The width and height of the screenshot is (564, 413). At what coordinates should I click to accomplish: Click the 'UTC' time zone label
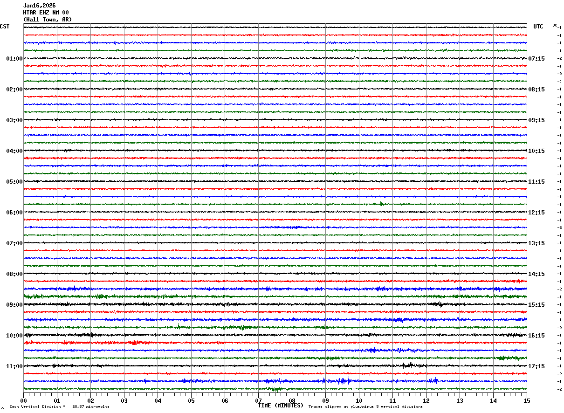tap(538, 27)
